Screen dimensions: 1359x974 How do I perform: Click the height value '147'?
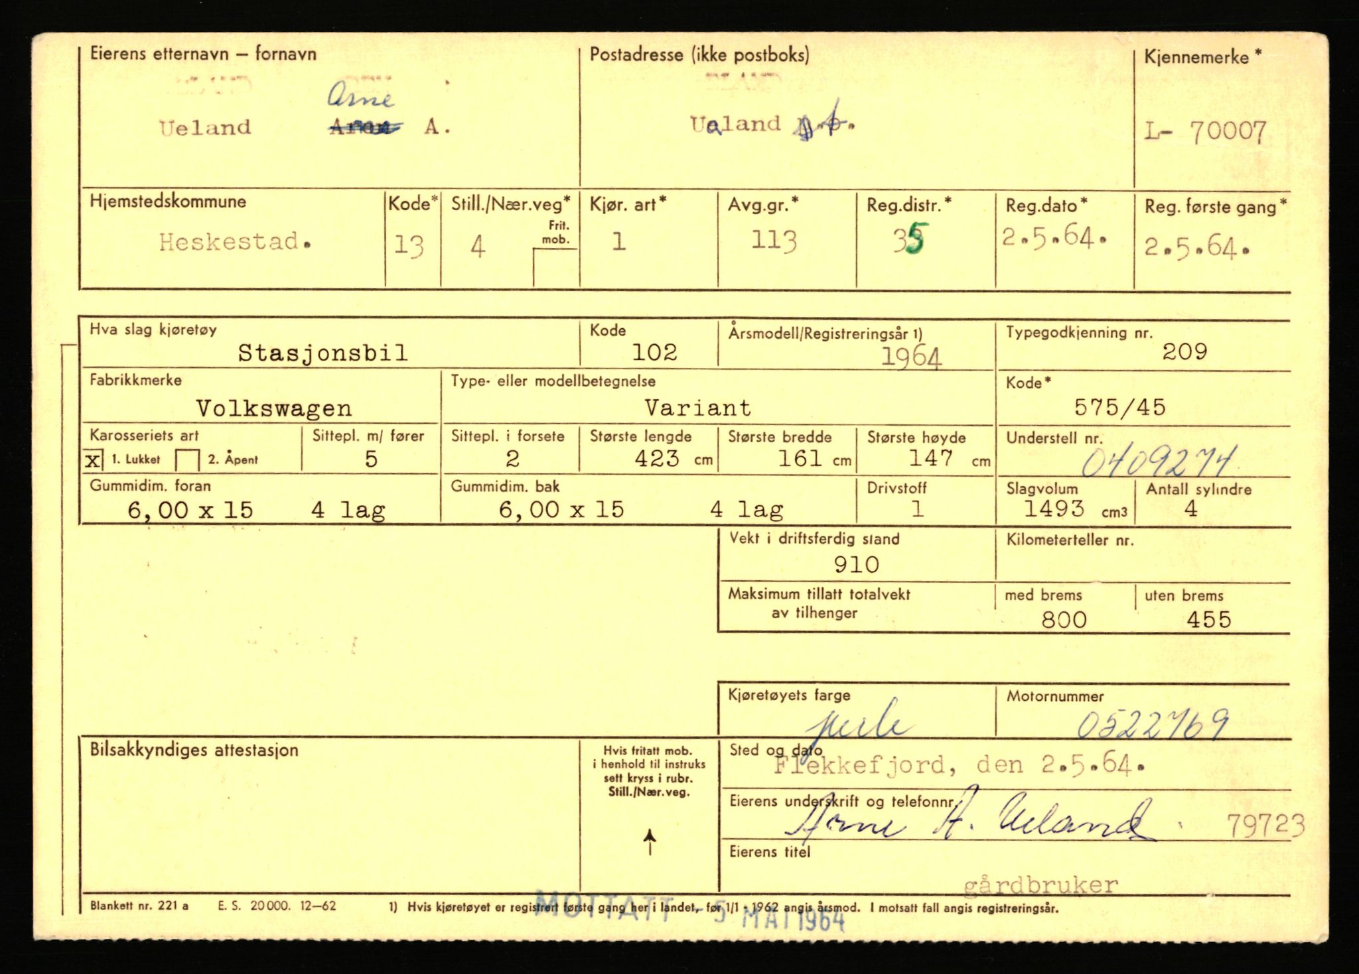point(931,457)
